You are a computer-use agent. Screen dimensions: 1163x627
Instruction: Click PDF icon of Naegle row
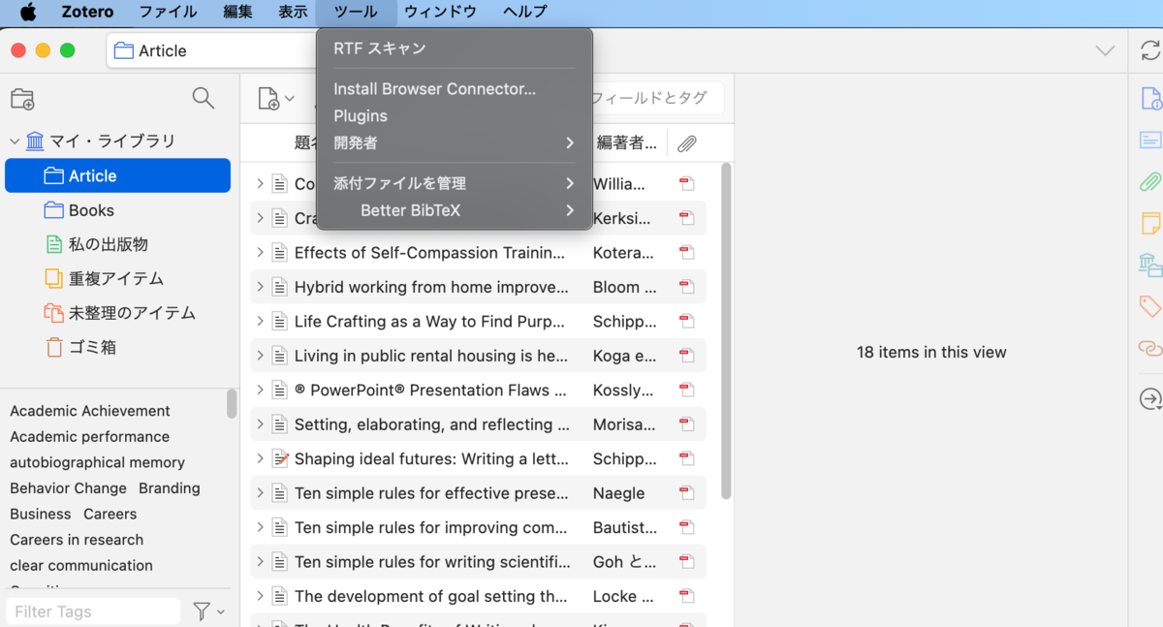click(687, 493)
